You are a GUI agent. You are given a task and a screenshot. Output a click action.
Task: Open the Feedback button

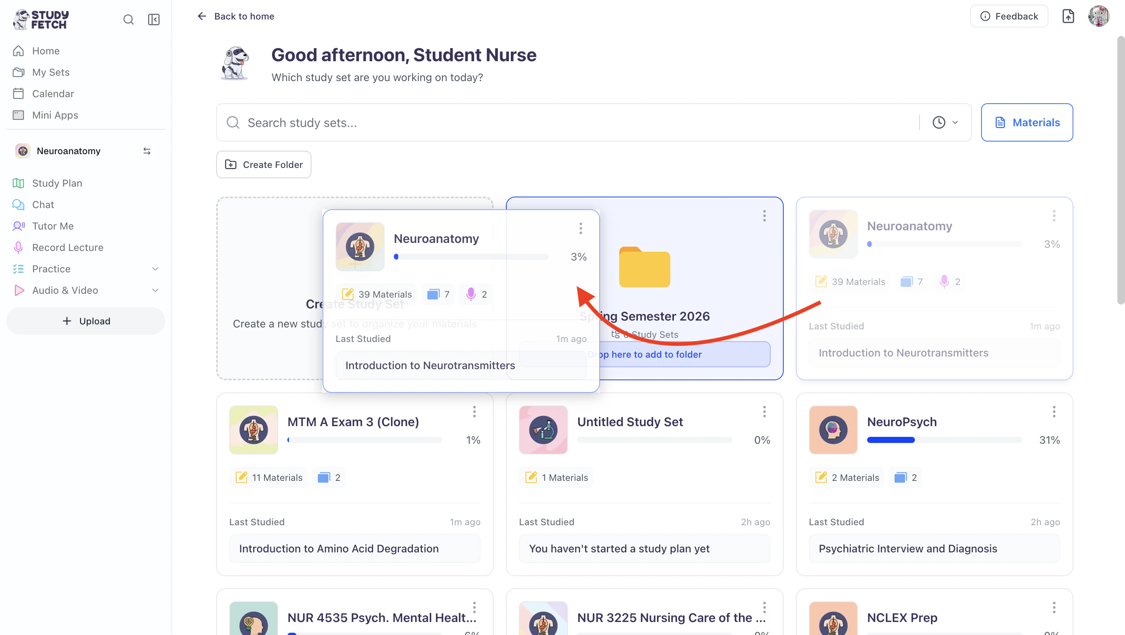[x=1009, y=16]
